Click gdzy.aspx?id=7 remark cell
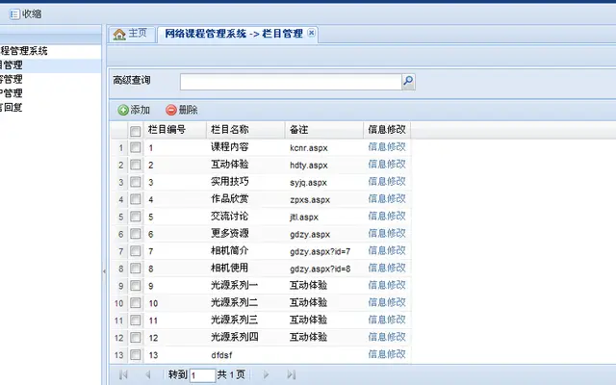This screenshot has width=616, height=385. pos(321,252)
